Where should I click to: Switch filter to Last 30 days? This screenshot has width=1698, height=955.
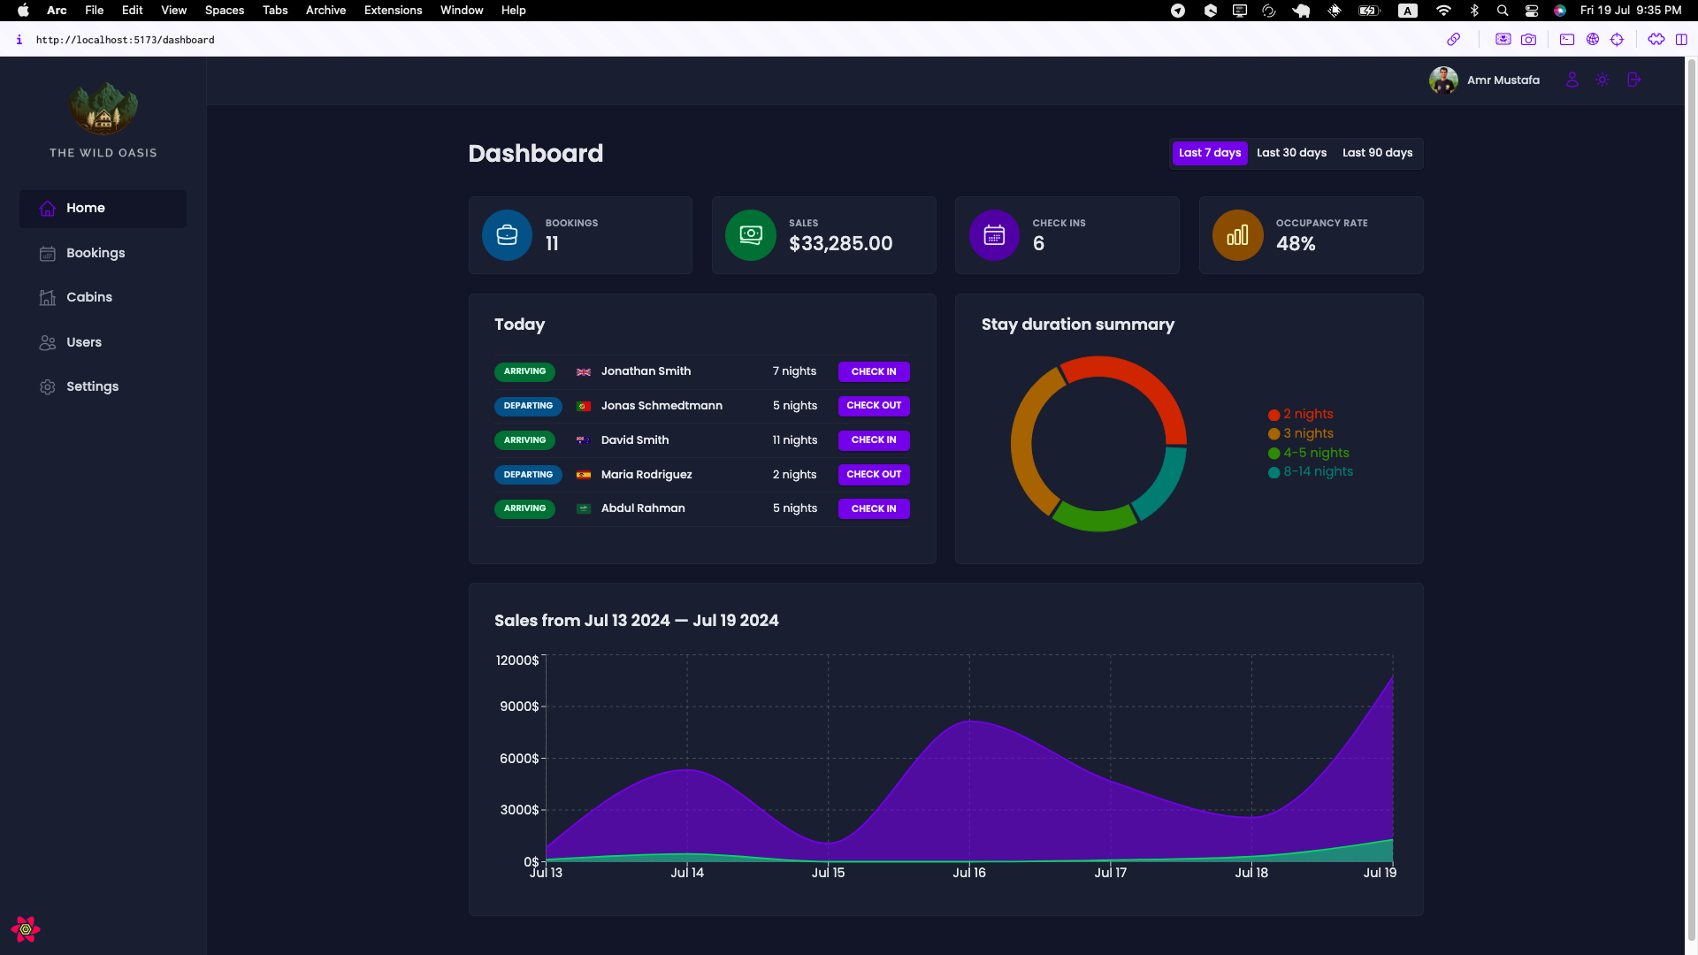click(1291, 153)
